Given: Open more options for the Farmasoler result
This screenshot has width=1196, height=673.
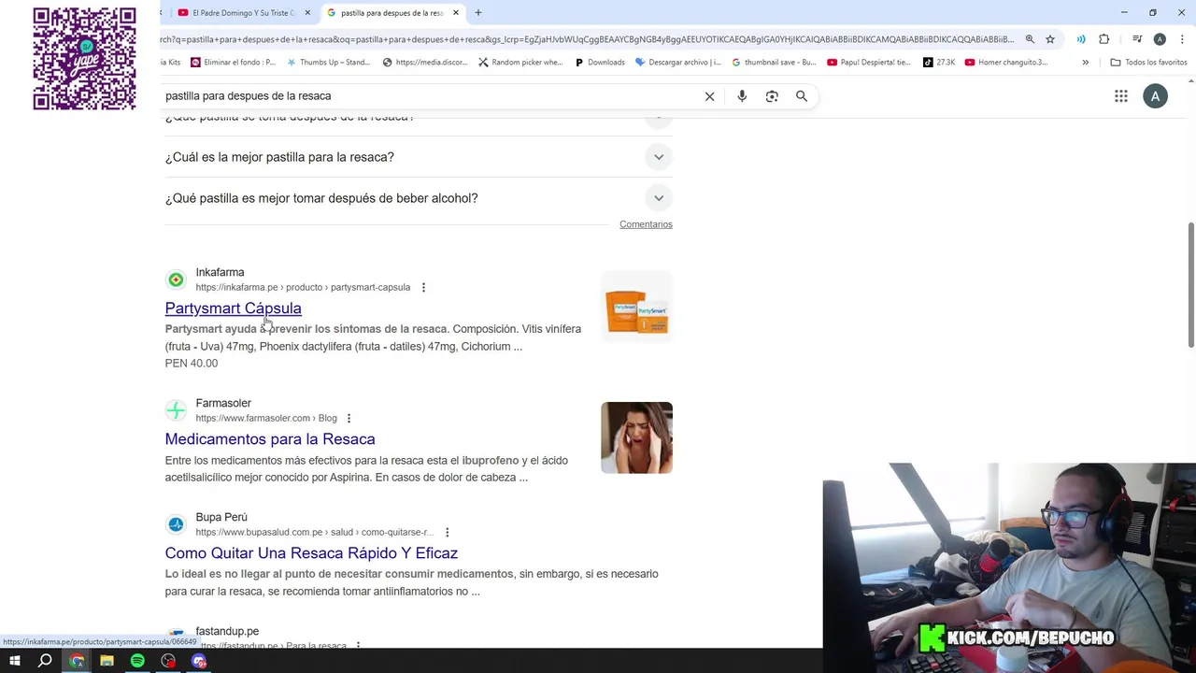Looking at the screenshot, I should 349,419.
